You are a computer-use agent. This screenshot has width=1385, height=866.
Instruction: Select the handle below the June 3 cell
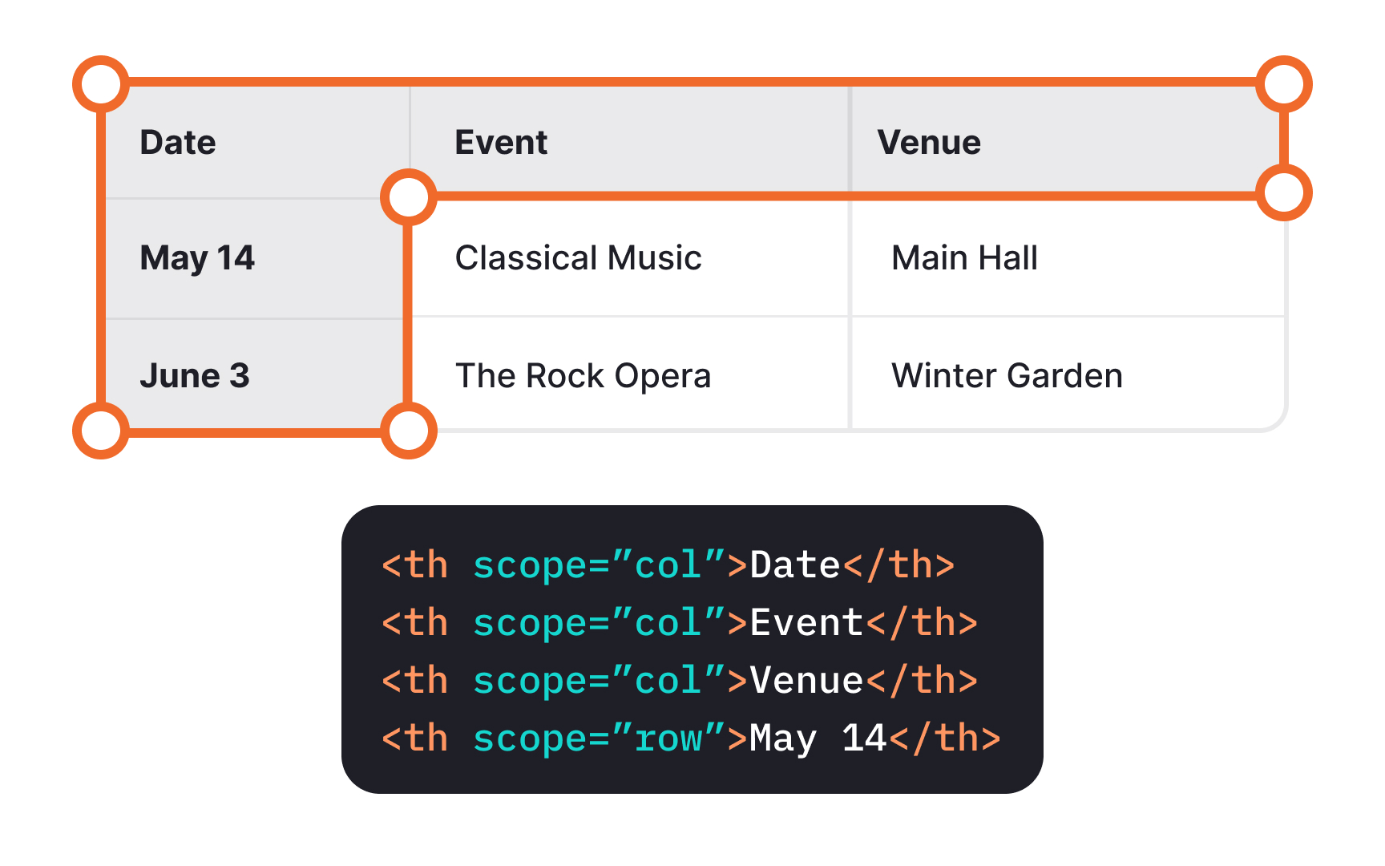tap(407, 431)
